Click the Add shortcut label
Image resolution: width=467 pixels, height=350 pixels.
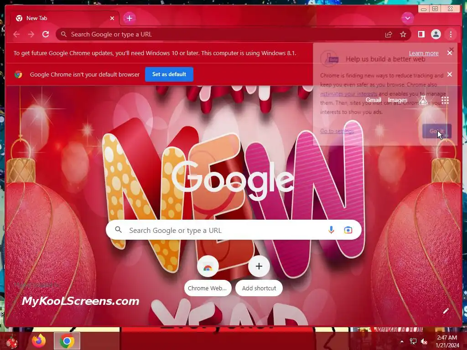259,288
